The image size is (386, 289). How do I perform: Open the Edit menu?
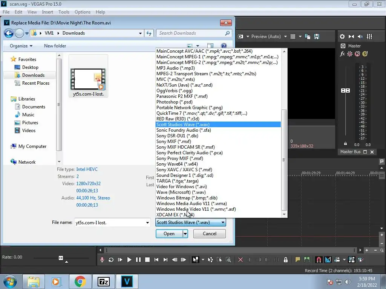coord(18,12)
